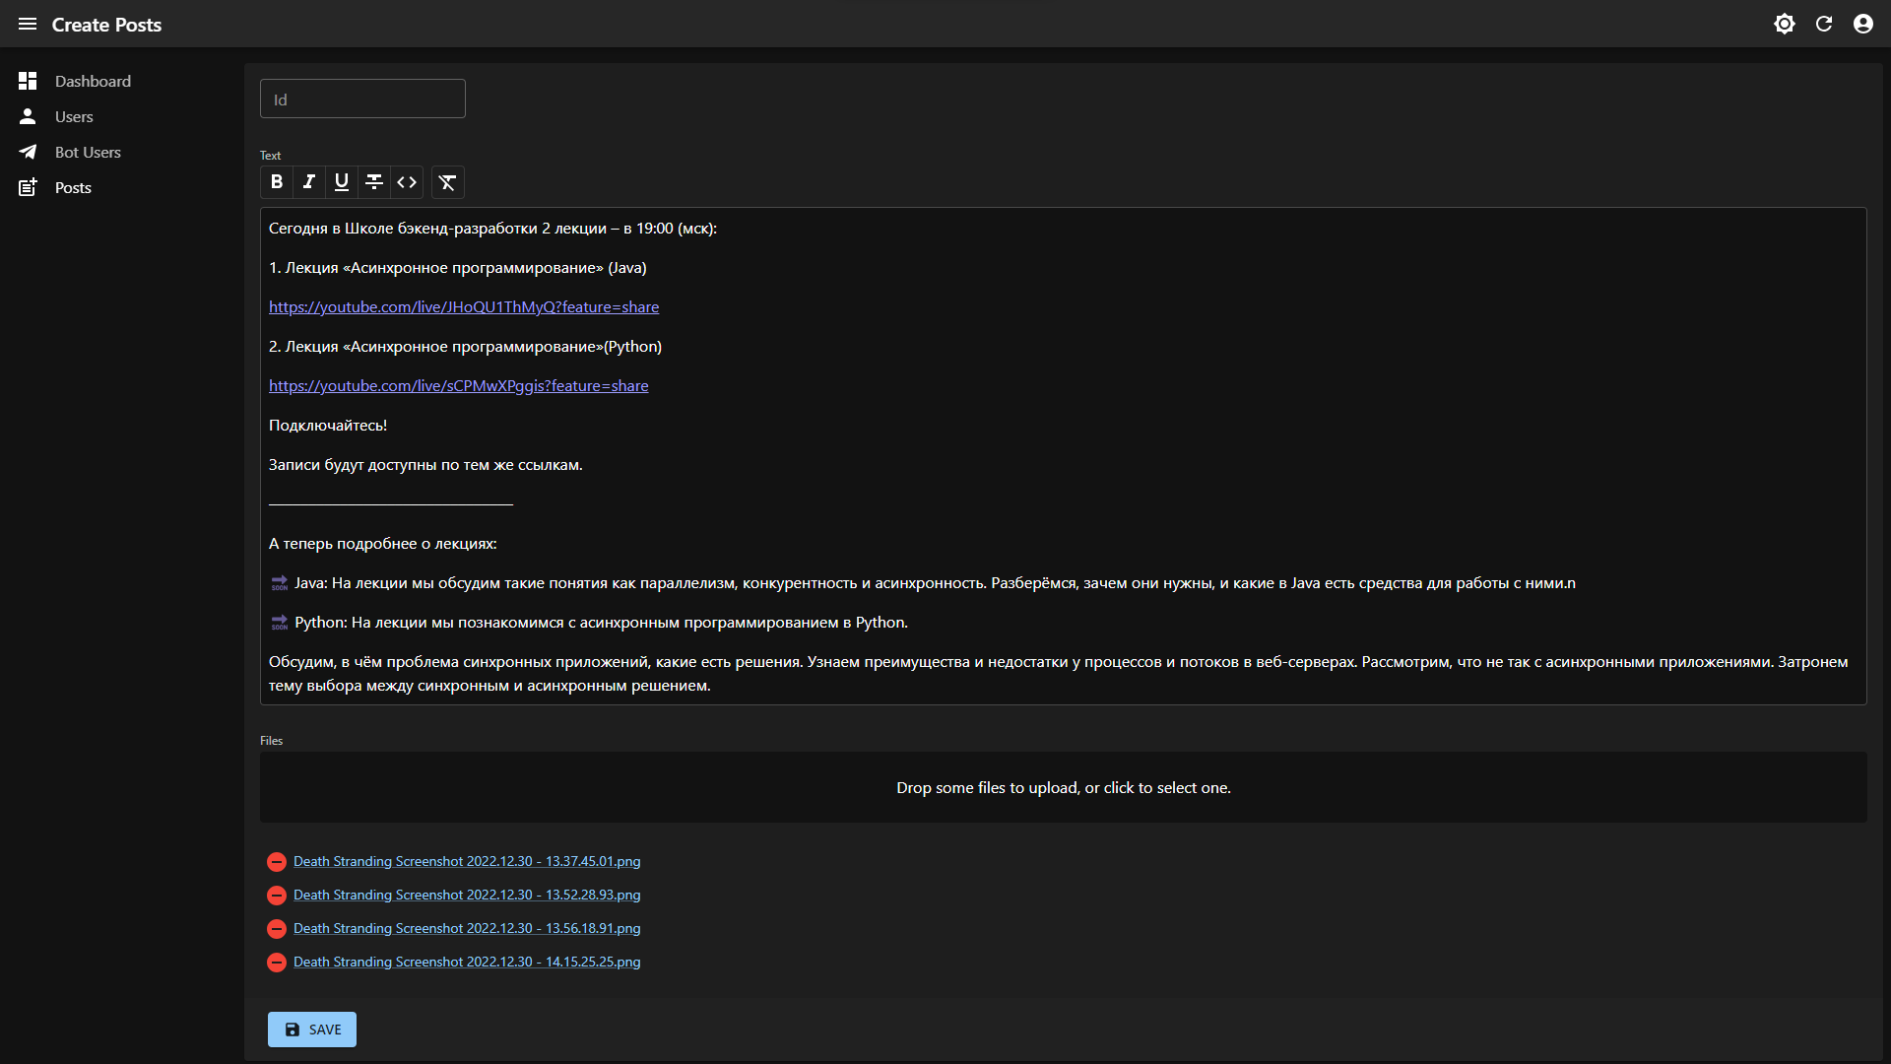The width and height of the screenshot is (1891, 1064).
Task: Select Posts in the sidebar
Action: point(73,187)
